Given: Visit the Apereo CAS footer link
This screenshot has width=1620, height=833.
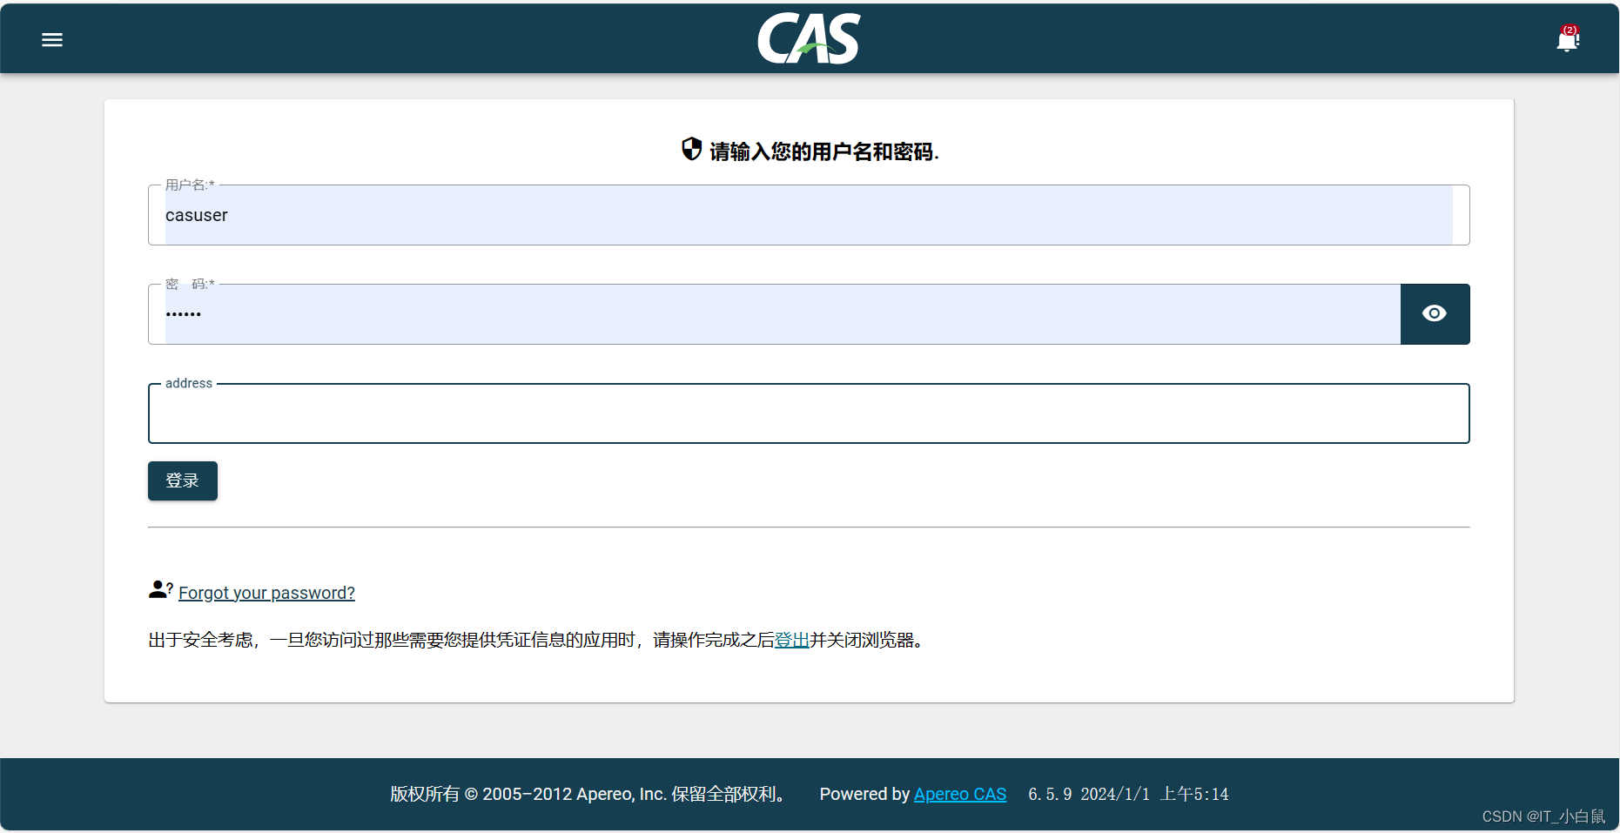Looking at the screenshot, I should 959,794.
